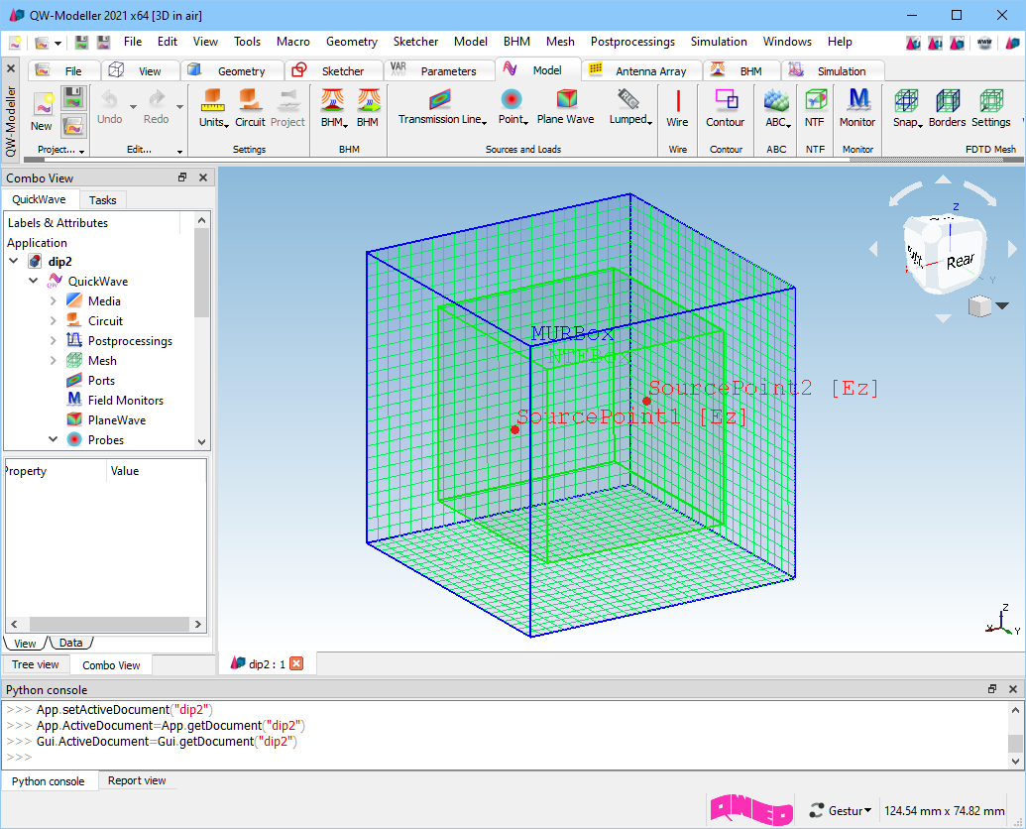Click the Combo View tree vertical scrollbar

[x=201, y=272]
